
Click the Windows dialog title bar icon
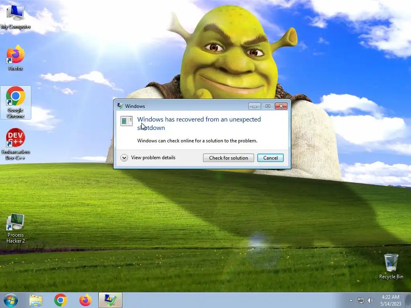pyautogui.click(x=120, y=106)
